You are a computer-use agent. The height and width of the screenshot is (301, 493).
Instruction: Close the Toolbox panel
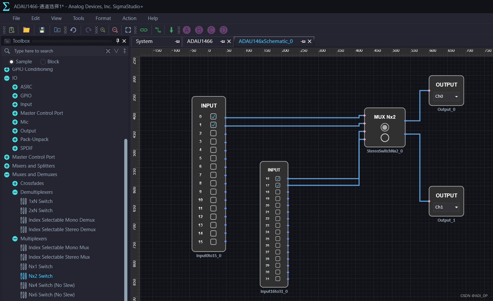pos(124,41)
